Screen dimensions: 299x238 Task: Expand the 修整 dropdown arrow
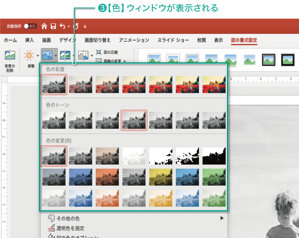click(x=38, y=56)
